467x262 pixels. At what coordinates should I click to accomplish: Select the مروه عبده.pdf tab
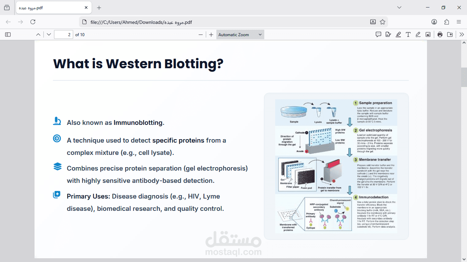point(53,8)
